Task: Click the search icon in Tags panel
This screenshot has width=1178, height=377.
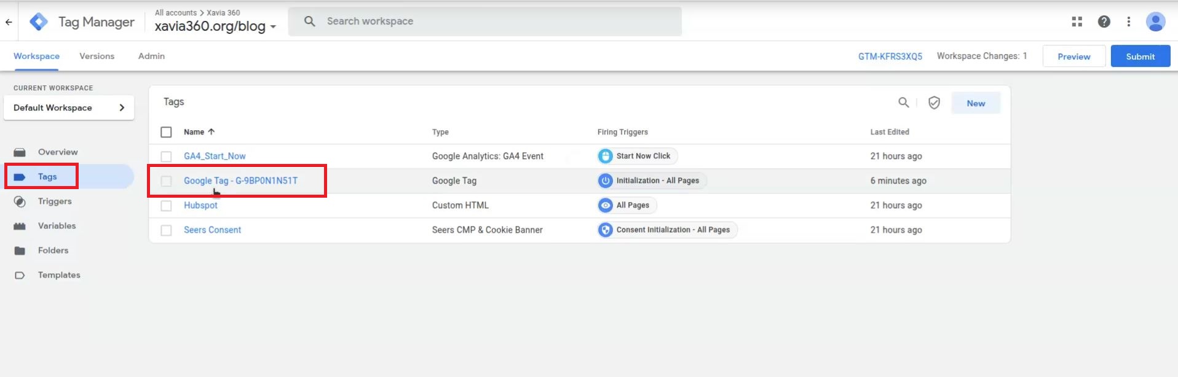Action: pyautogui.click(x=903, y=103)
